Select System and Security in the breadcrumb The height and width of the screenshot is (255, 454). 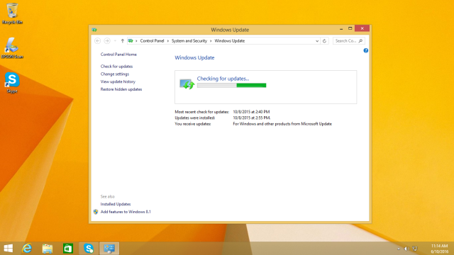click(x=189, y=41)
